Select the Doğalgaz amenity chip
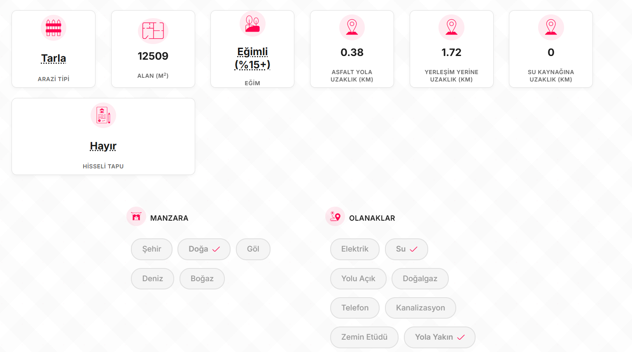Image resolution: width=632 pixels, height=352 pixels. tap(420, 279)
